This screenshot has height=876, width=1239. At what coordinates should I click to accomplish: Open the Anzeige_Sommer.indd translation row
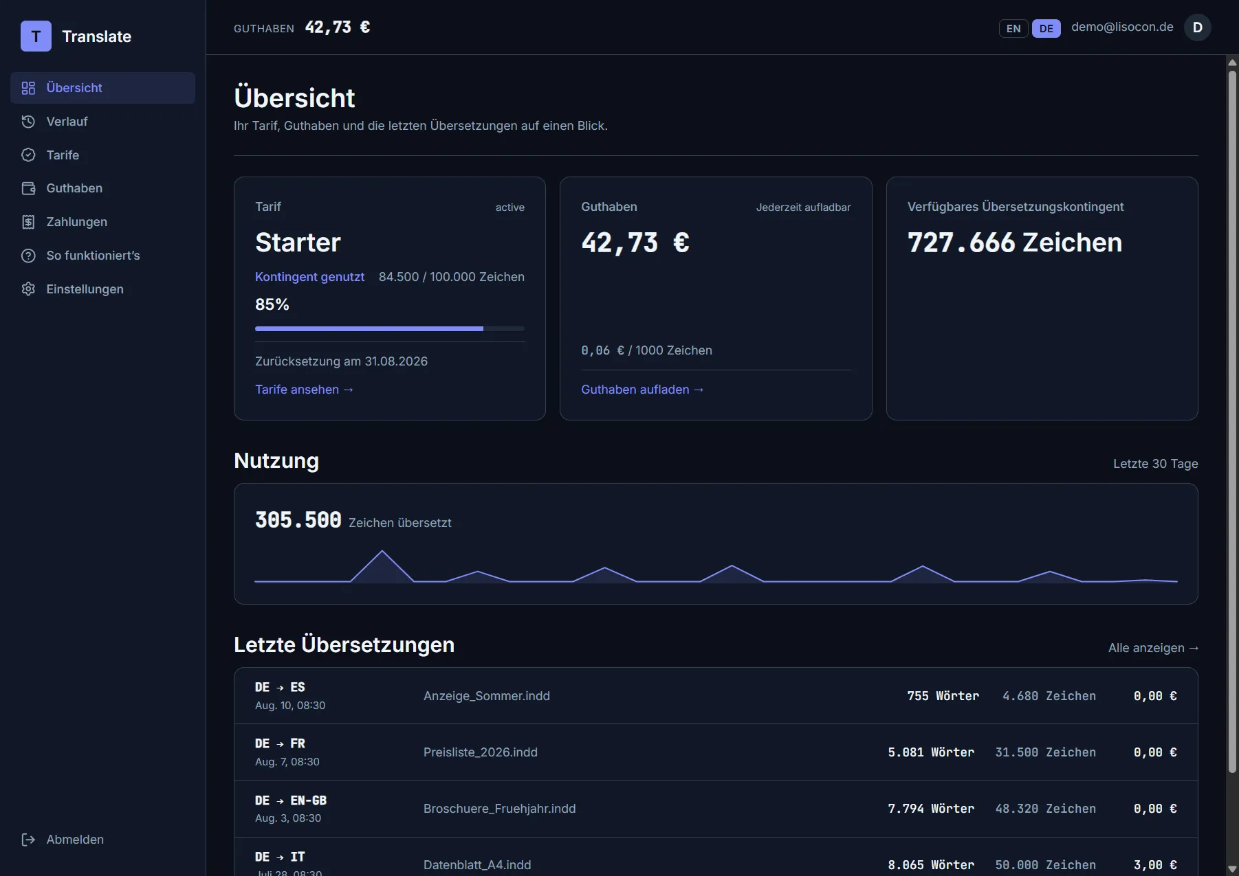[716, 696]
